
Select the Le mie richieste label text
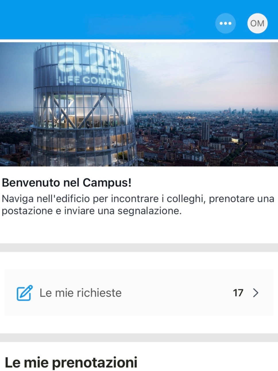81,293
